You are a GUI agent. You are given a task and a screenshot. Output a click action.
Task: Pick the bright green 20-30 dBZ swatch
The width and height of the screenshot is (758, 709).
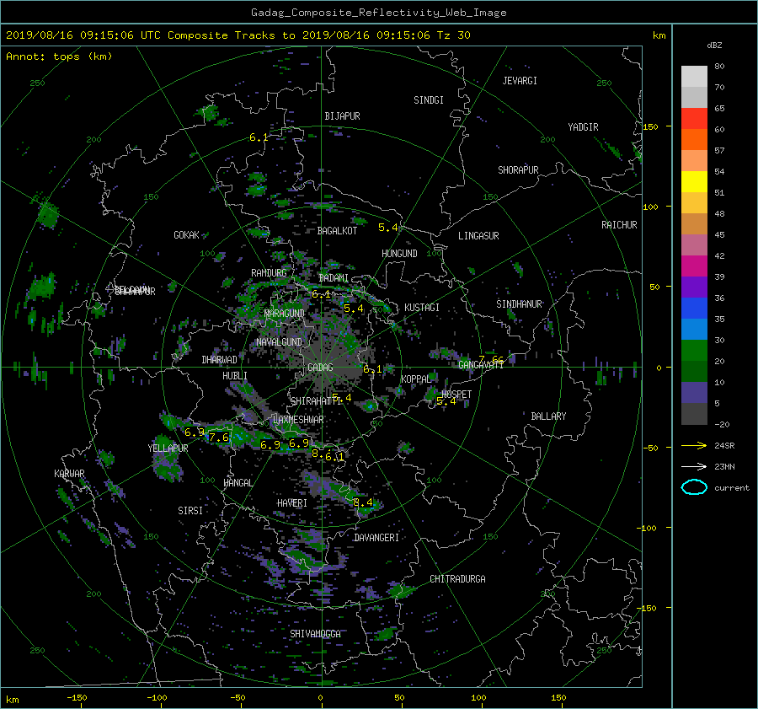pyautogui.click(x=694, y=350)
